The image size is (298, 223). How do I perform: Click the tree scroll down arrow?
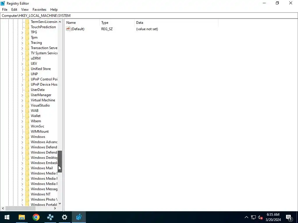click(60, 204)
